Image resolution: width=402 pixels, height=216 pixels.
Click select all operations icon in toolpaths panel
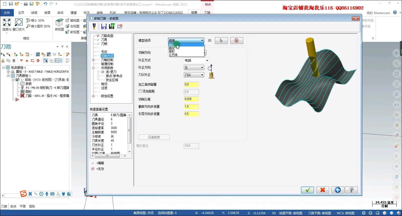[x=3, y=54]
